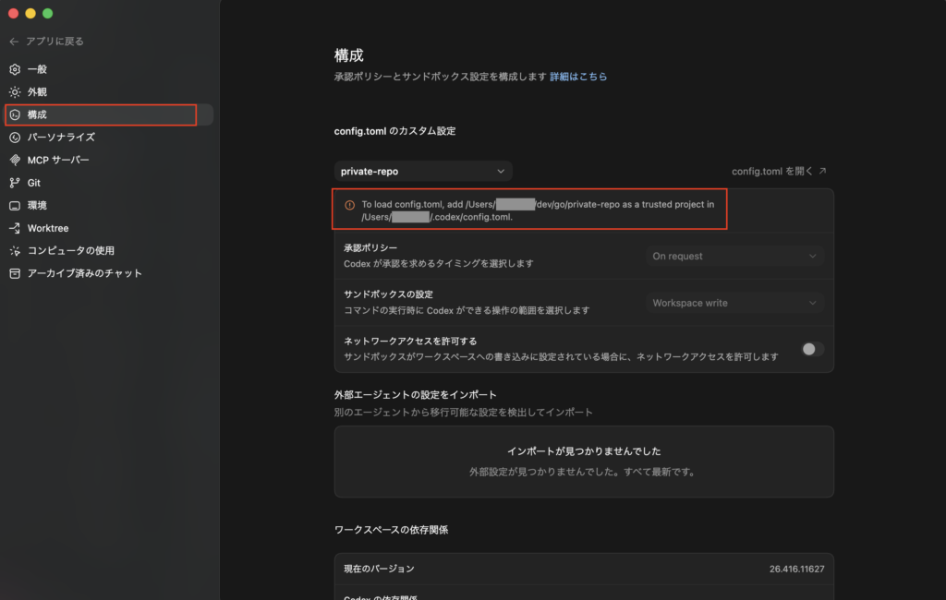
Task: Open the 詳細はこちら link
Action: click(x=578, y=77)
